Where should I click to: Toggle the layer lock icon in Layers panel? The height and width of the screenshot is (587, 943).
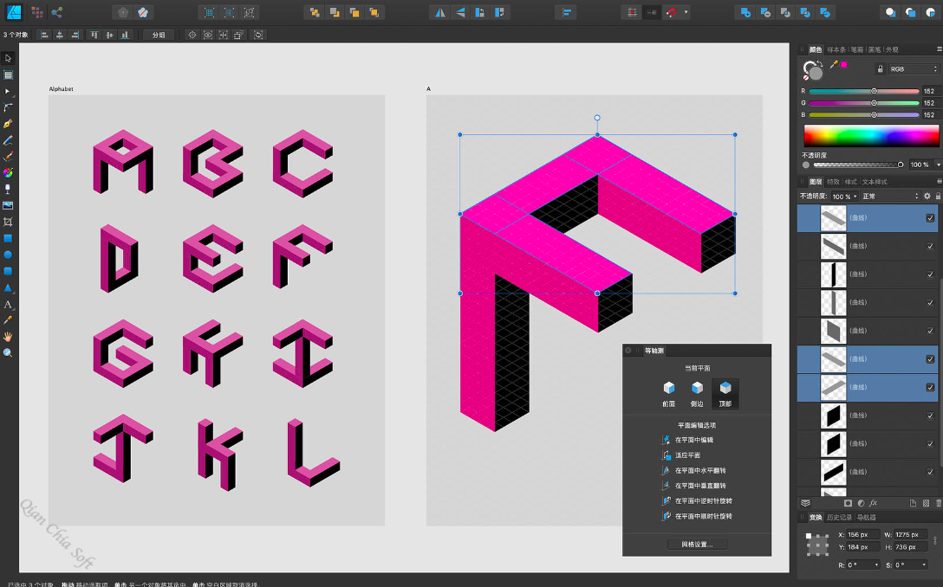(x=938, y=196)
